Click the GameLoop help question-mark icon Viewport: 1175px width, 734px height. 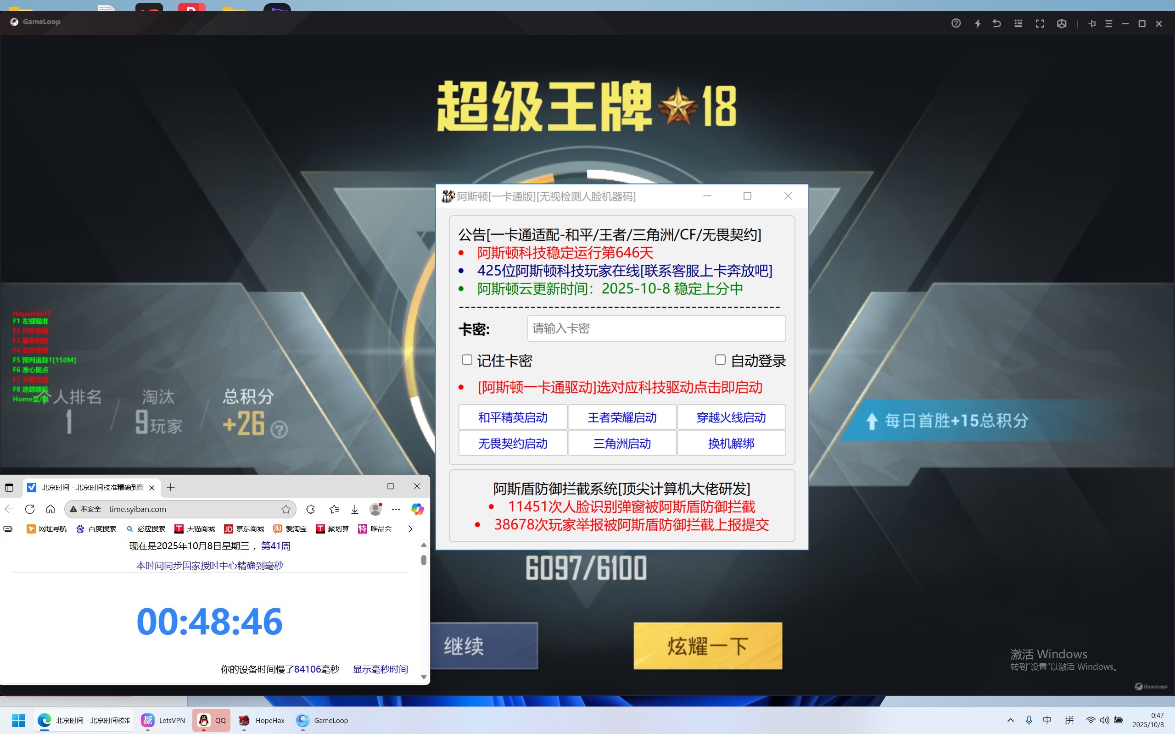pyautogui.click(x=956, y=23)
